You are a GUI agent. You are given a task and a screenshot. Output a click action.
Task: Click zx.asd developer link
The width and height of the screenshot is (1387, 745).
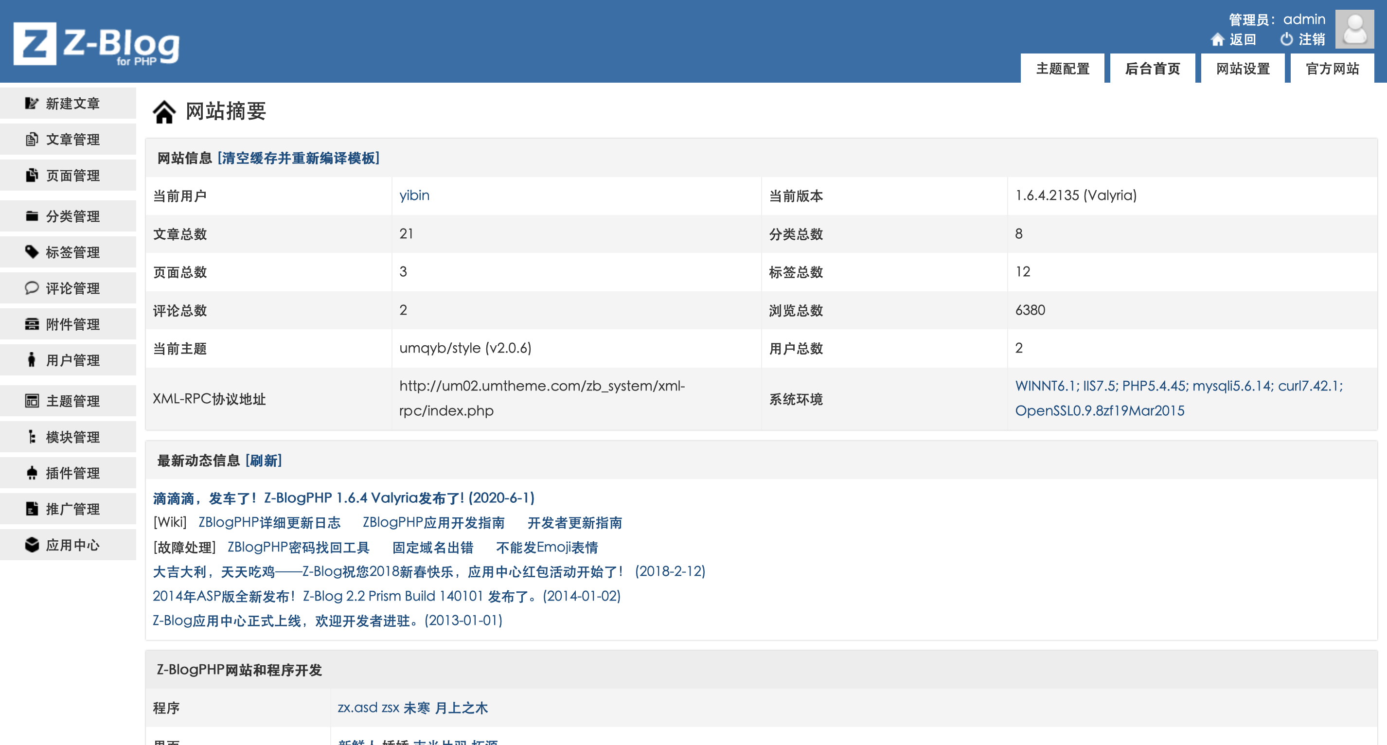point(357,708)
